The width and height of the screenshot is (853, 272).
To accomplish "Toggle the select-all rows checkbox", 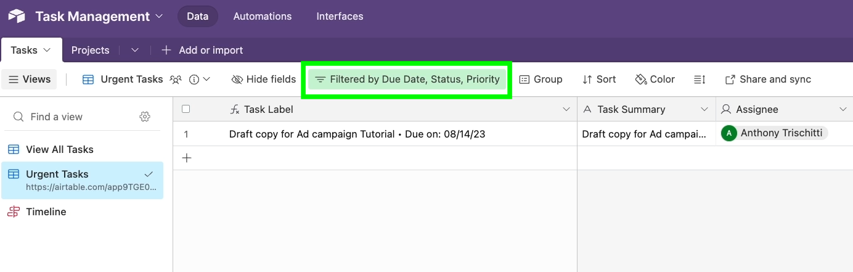I will [186, 109].
